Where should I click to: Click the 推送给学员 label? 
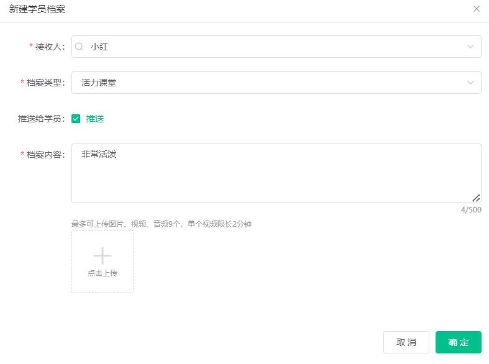pyautogui.click(x=41, y=119)
